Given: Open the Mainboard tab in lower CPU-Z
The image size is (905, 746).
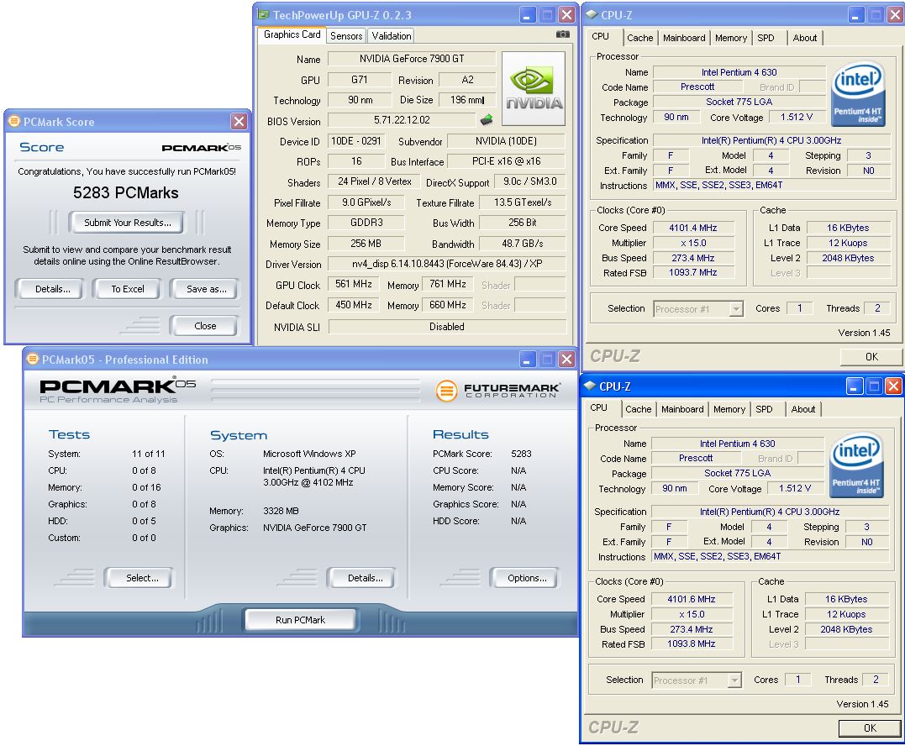Looking at the screenshot, I should [x=682, y=409].
